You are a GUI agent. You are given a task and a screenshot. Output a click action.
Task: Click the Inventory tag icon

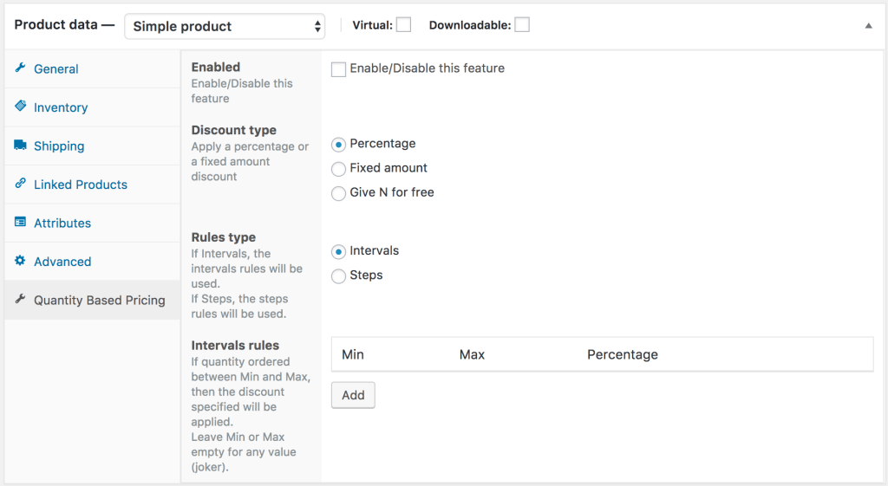[x=21, y=107]
